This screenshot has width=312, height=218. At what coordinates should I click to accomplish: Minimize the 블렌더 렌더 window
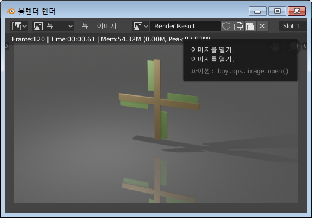pyautogui.click(x=257, y=11)
